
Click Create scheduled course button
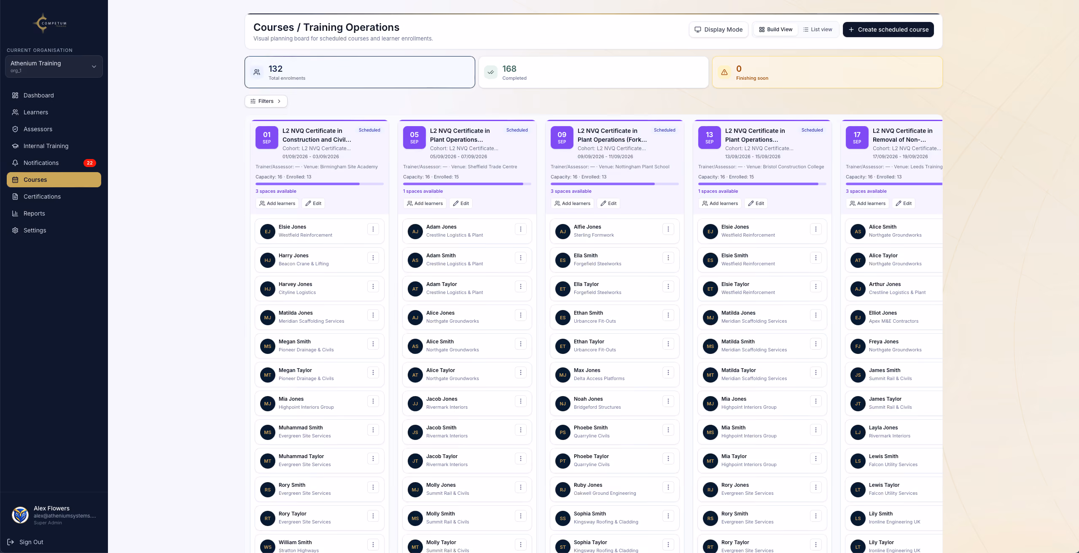pos(888,30)
